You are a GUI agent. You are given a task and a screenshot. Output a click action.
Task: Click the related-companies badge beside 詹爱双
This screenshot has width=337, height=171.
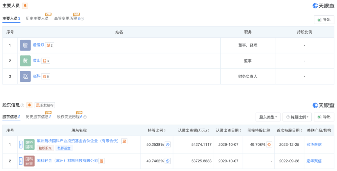(50, 45)
